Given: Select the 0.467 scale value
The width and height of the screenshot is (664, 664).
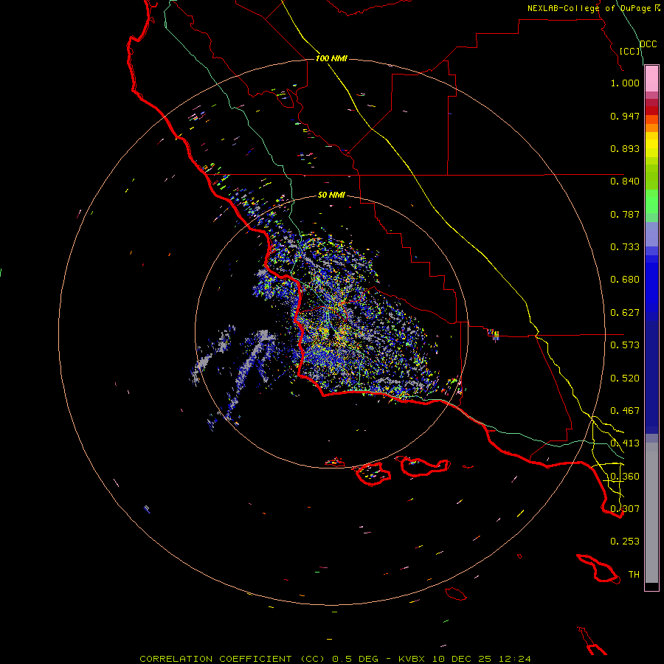Looking at the screenshot, I should tap(625, 411).
